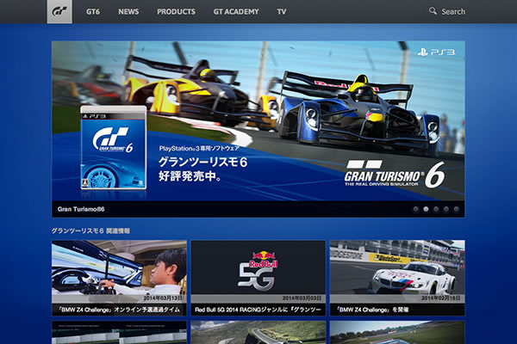
Task: Open the bottom-middle track scenery thumbnail
Action: (x=258, y=333)
